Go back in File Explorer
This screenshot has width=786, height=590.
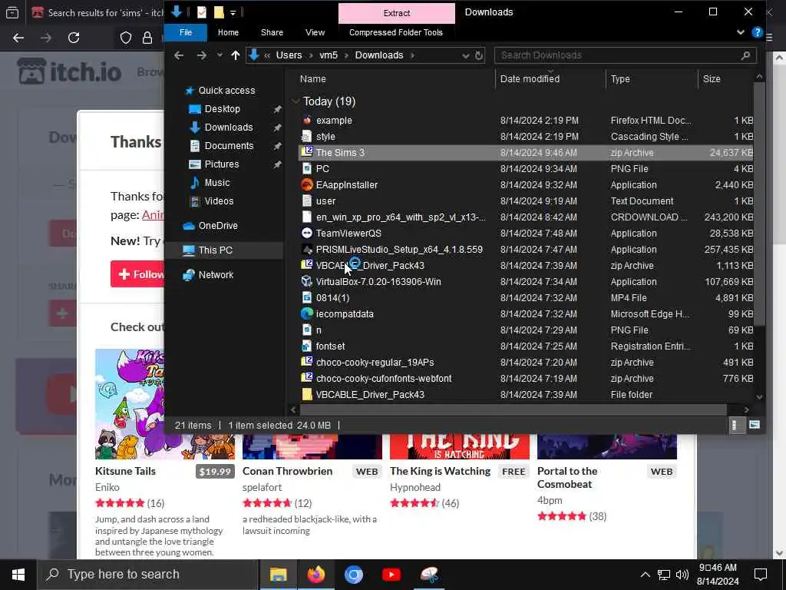coord(179,55)
